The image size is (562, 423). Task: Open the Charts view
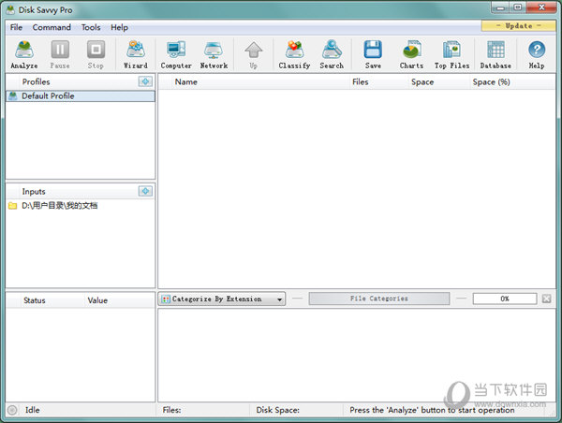411,54
